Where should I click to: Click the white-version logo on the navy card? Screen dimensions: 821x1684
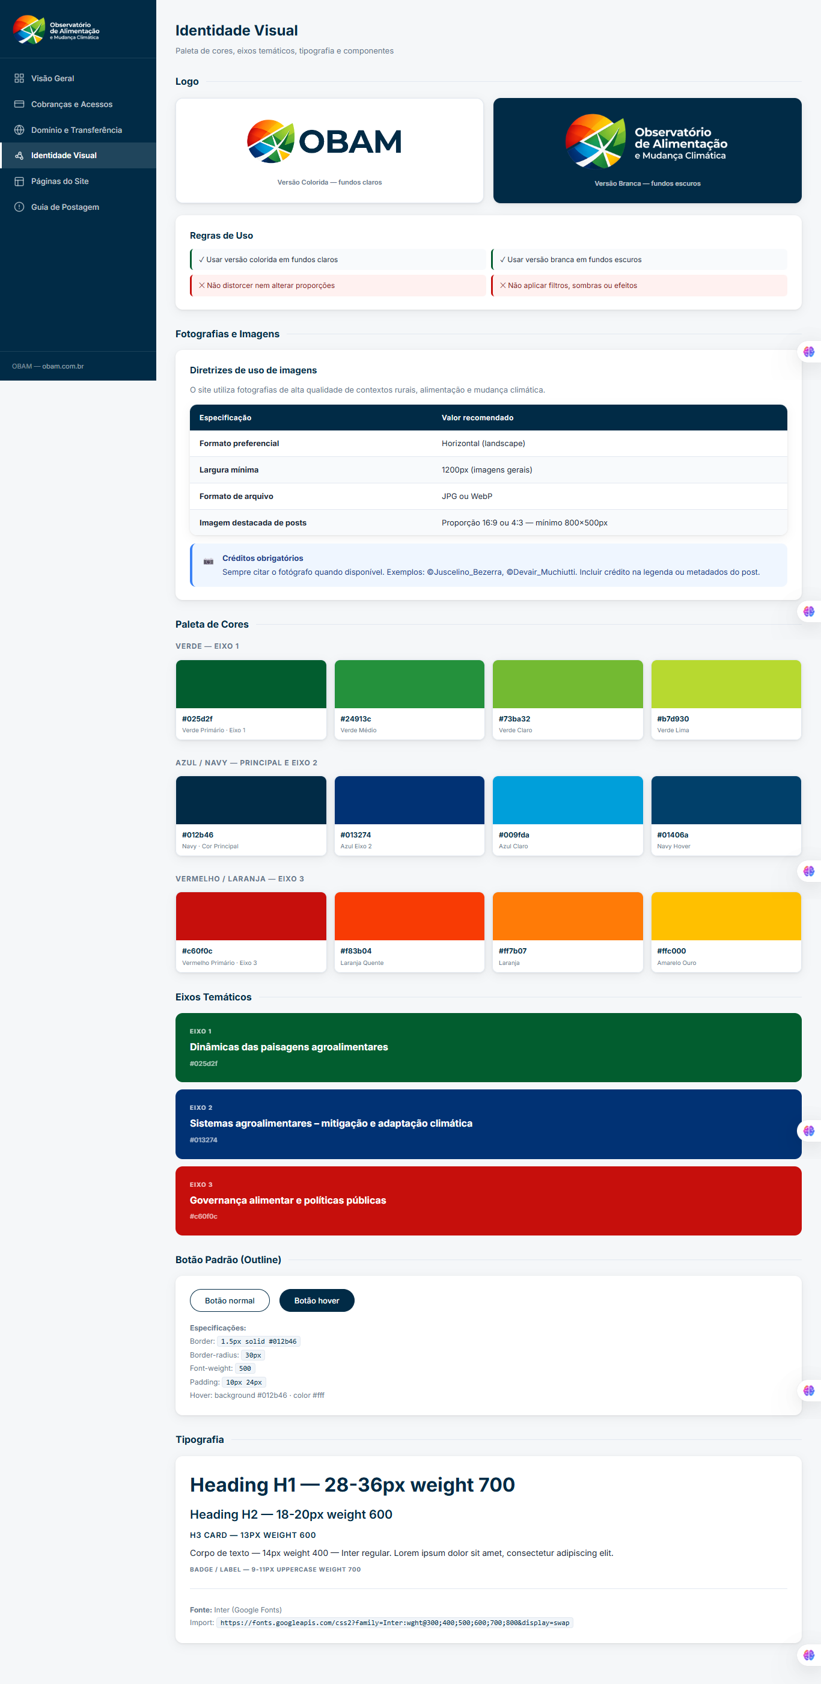click(647, 141)
